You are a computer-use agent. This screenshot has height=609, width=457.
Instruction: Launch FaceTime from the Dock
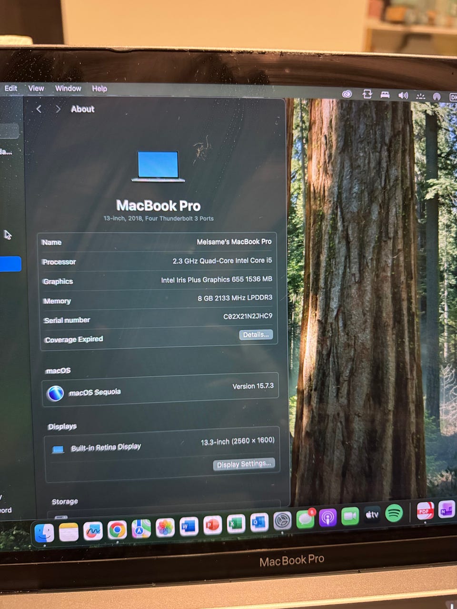tap(350, 516)
